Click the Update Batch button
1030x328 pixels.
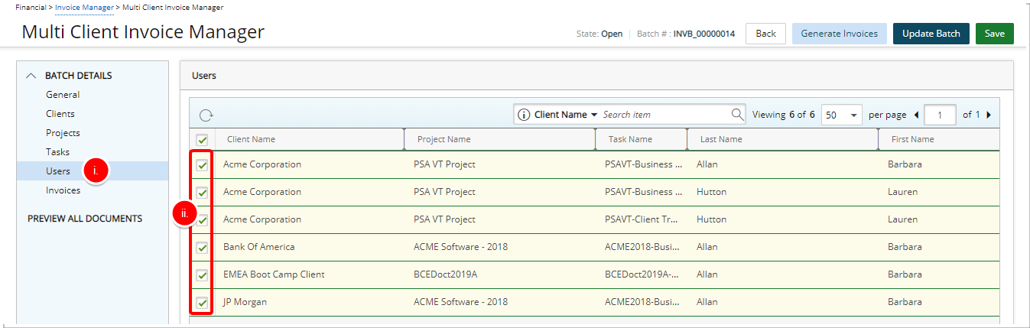[931, 34]
